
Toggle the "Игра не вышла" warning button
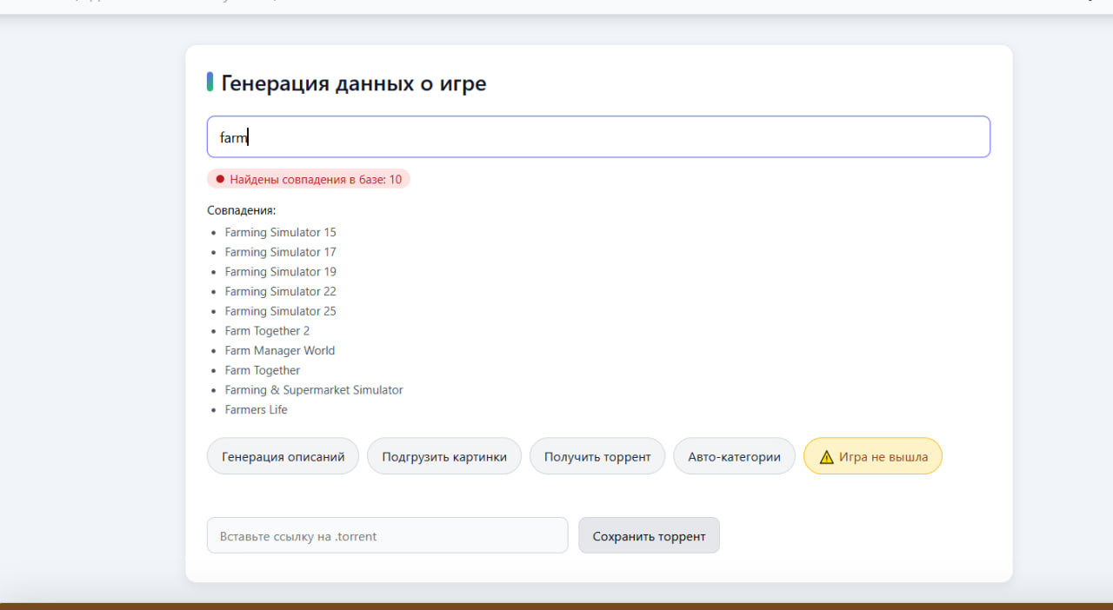click(873, 456)
